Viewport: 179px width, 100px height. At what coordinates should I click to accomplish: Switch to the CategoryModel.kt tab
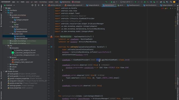[93, 5]
